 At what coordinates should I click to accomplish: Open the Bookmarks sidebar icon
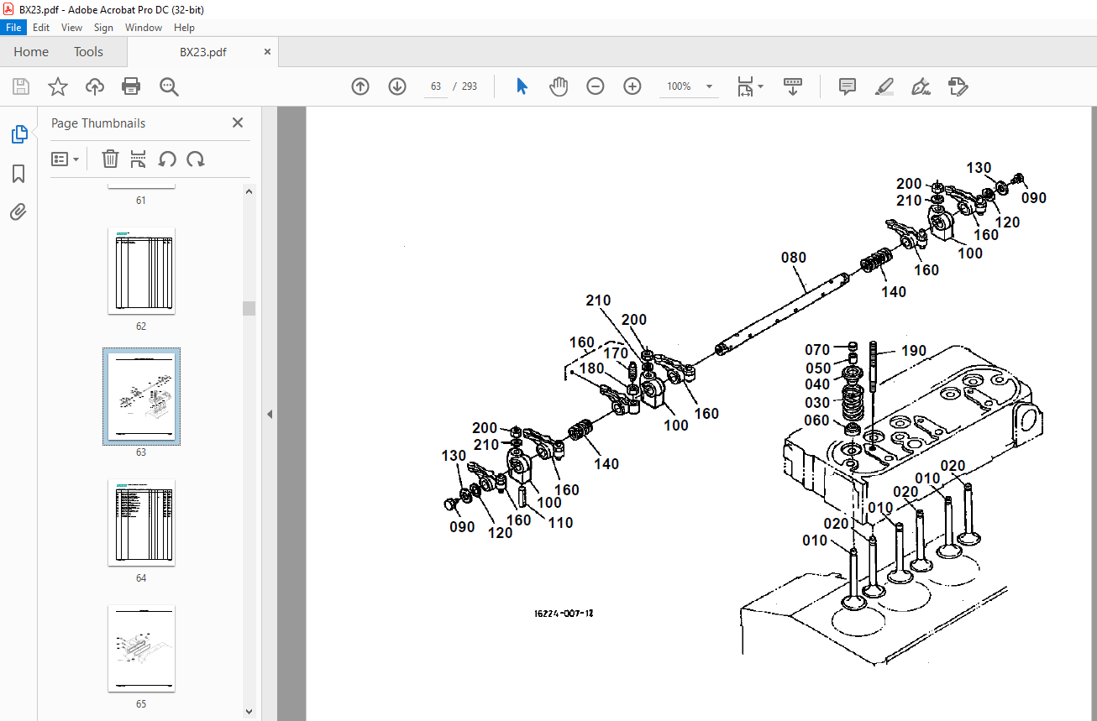[18, 174]
